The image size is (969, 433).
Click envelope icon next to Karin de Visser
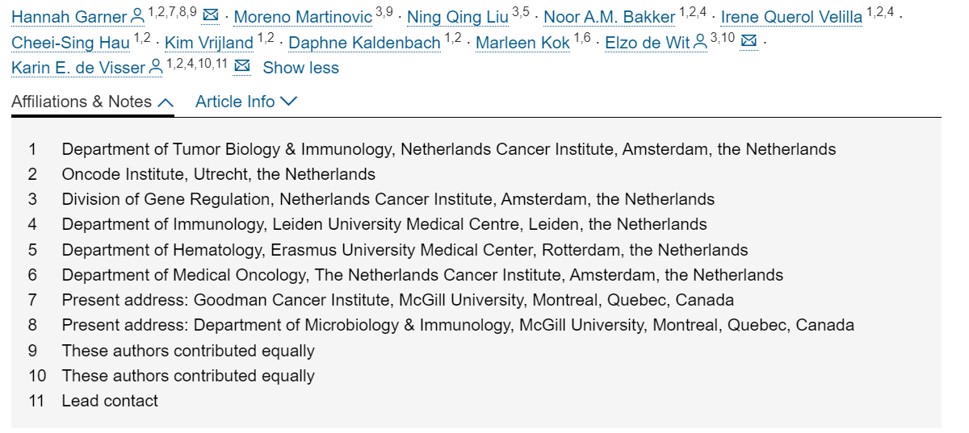pyautogui.click(x=241, y=68)
